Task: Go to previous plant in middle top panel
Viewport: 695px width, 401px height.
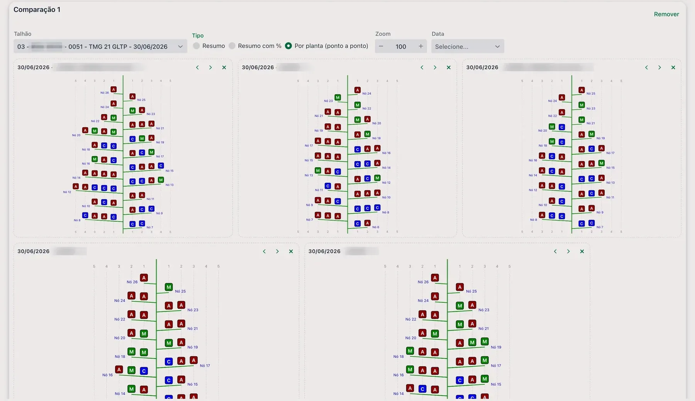Action: tap(422, 67)
